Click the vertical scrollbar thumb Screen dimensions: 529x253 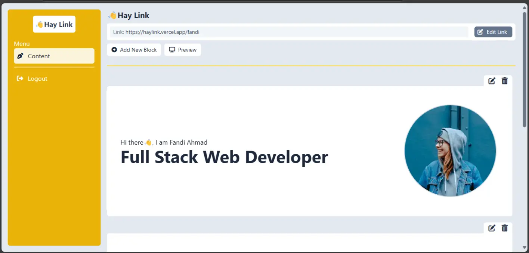tap(525, 69)
